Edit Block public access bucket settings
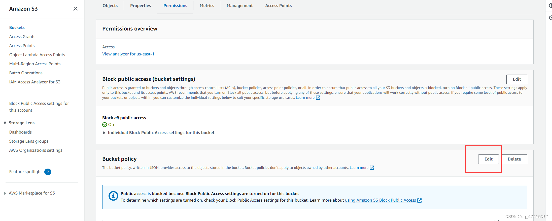Screen dimensions: 552x221 point(517,79)
